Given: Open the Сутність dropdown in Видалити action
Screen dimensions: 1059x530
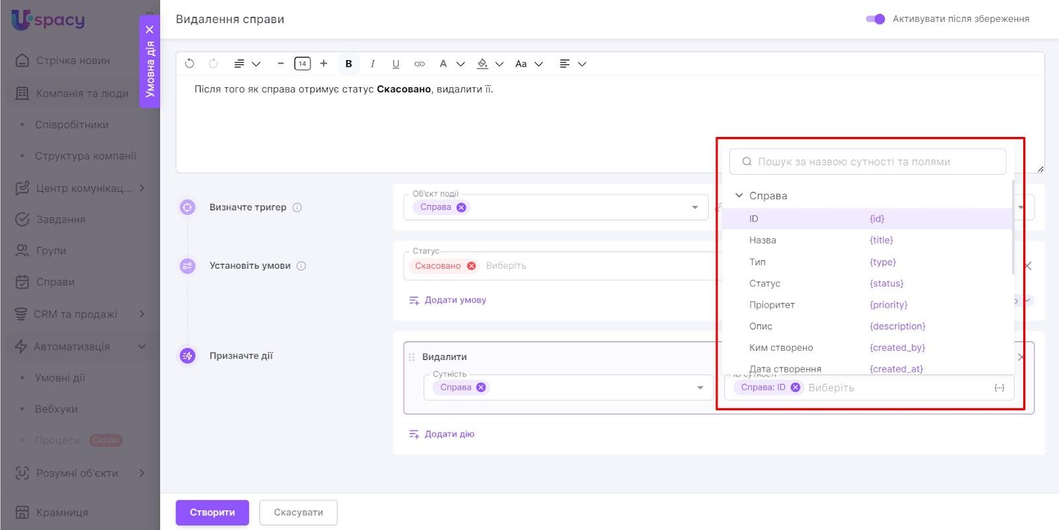Looking at the screenshot, I should [x=700, y=388].
